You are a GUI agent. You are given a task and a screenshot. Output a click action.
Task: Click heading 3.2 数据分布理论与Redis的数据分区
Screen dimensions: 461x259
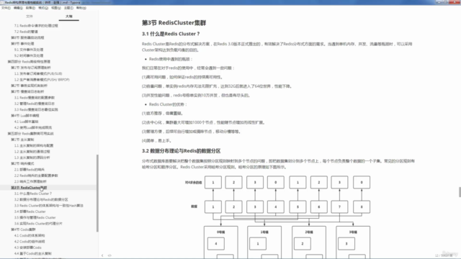pyautogui.click(x=181, y=151)
